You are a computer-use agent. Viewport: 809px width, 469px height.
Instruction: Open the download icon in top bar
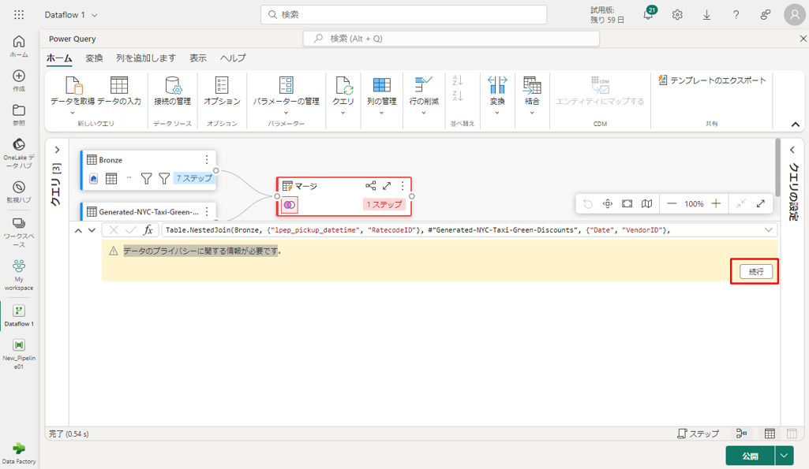(x=706, y=15)
